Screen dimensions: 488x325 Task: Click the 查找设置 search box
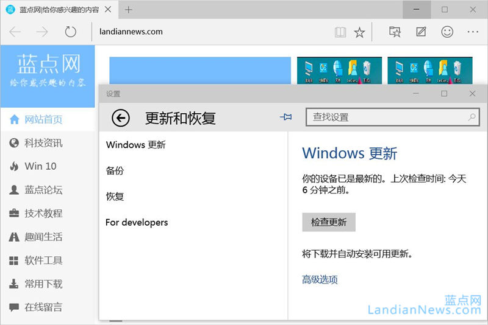392,117
